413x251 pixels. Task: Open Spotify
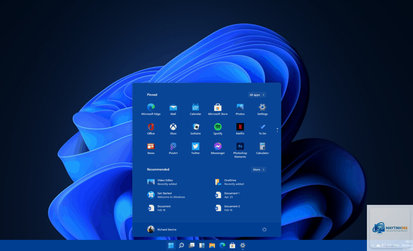pyautogui.click(x=218, y=129)
